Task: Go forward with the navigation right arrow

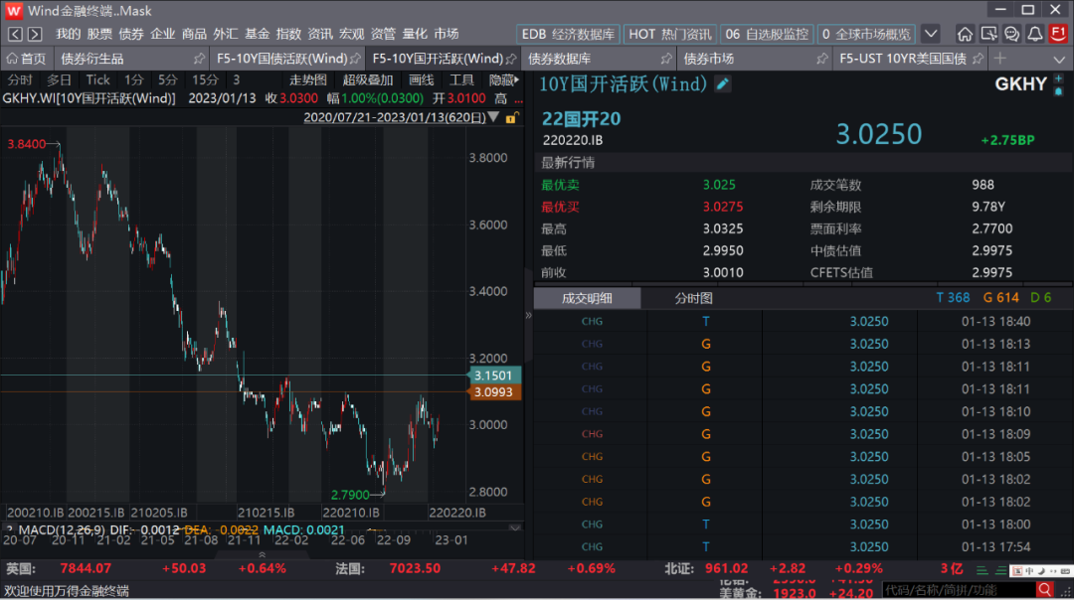Action: click(35, 34)
